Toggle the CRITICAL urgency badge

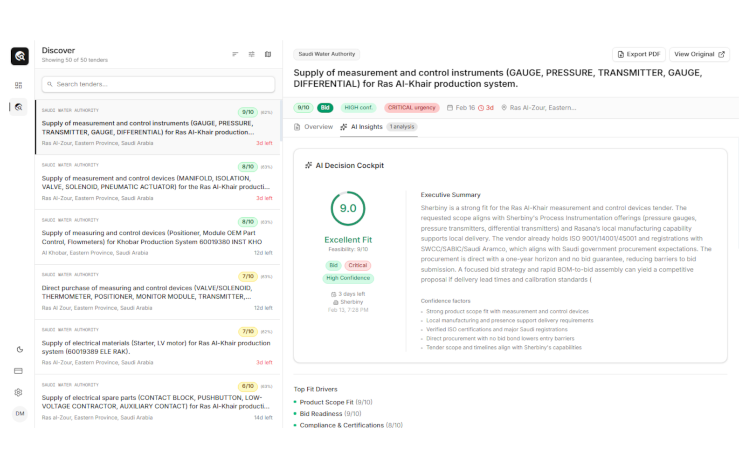click(411, 108)
